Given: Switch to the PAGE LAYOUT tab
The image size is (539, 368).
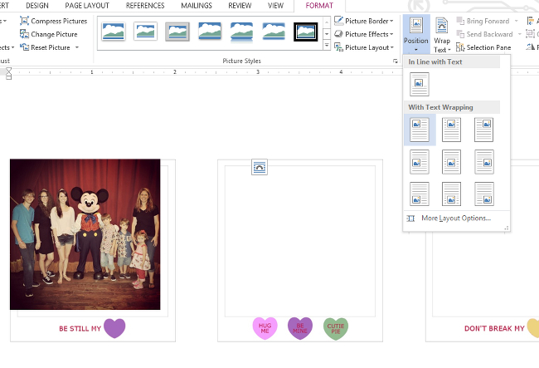Looking at the screenshot, I should click(x=87, y=6).
